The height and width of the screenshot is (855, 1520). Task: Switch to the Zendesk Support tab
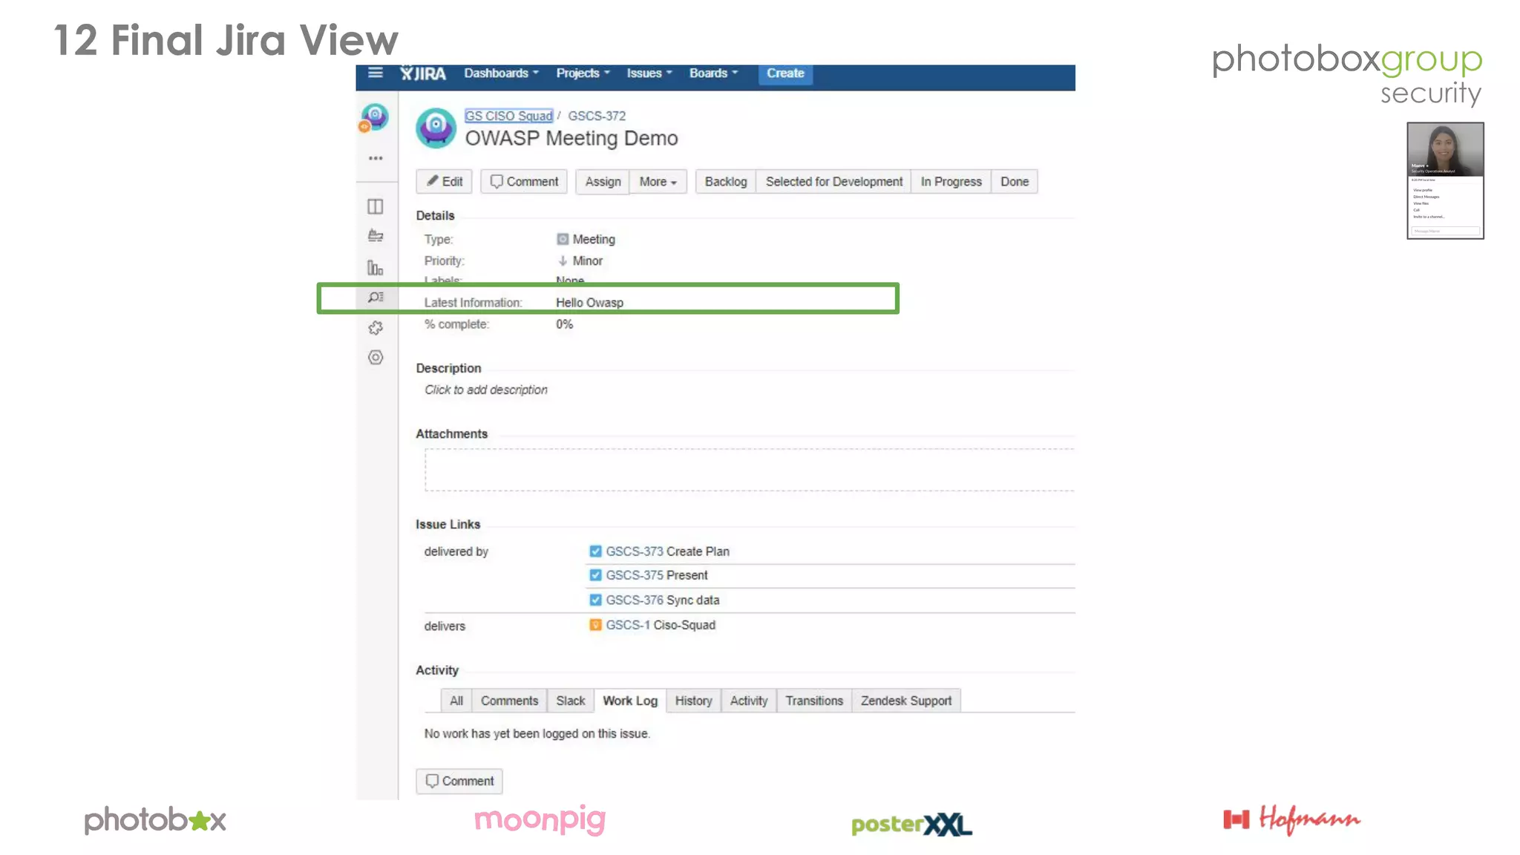[x=906, y=701]
